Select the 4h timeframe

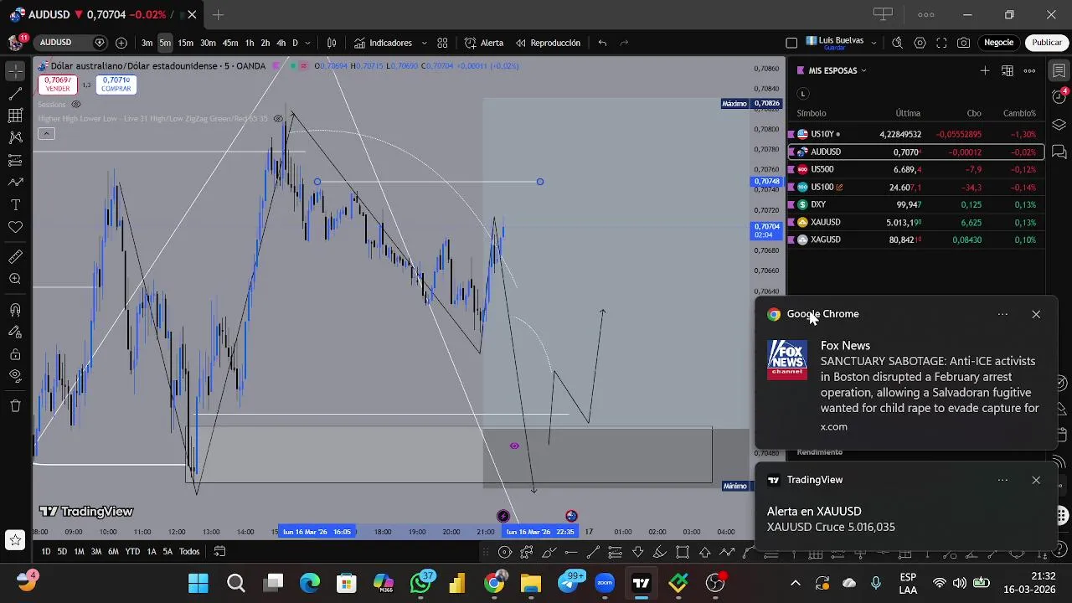click(x=281, y=43)
